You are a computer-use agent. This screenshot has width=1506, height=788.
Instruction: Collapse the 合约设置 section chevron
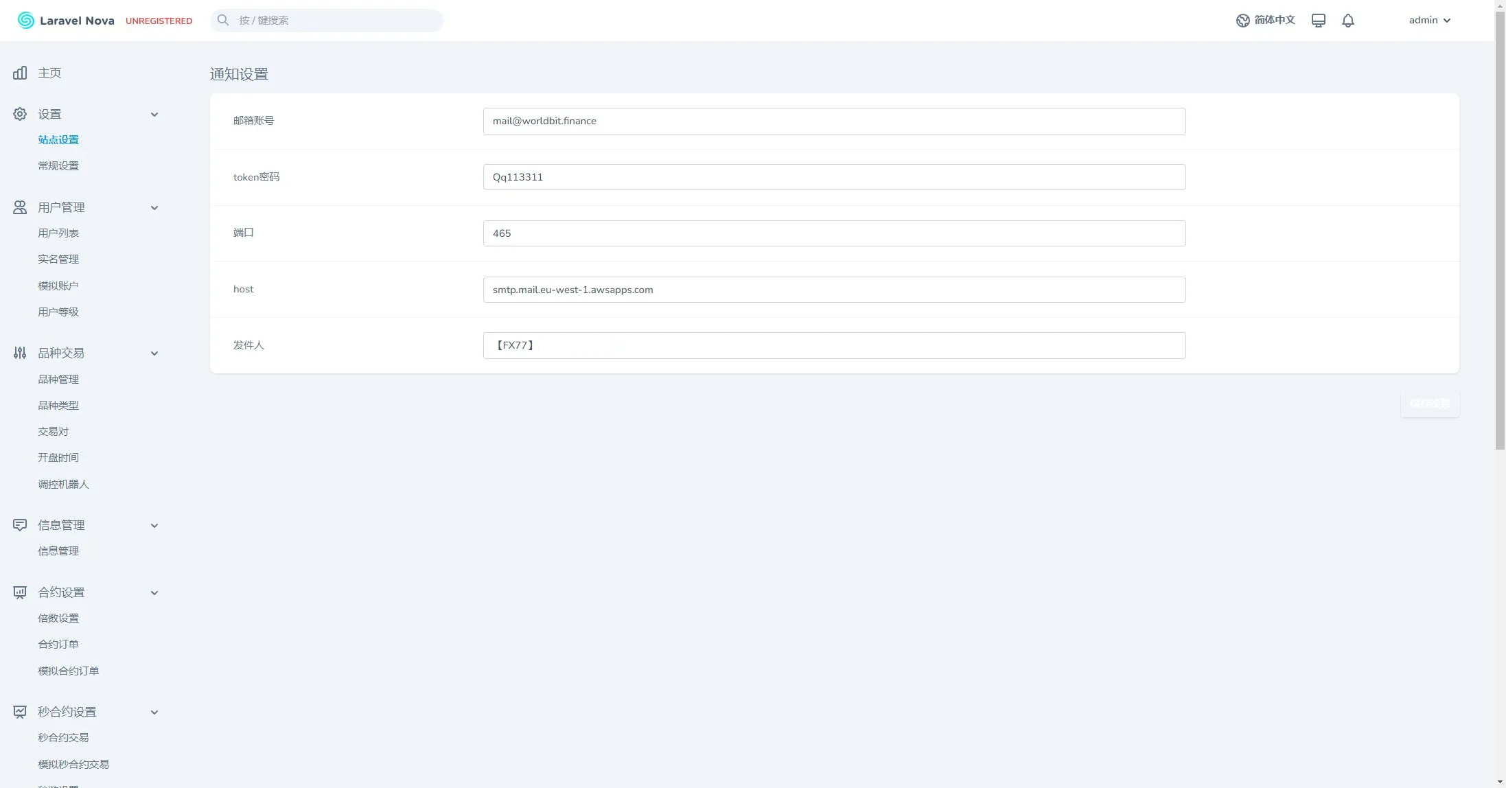[x=154, y=593]
